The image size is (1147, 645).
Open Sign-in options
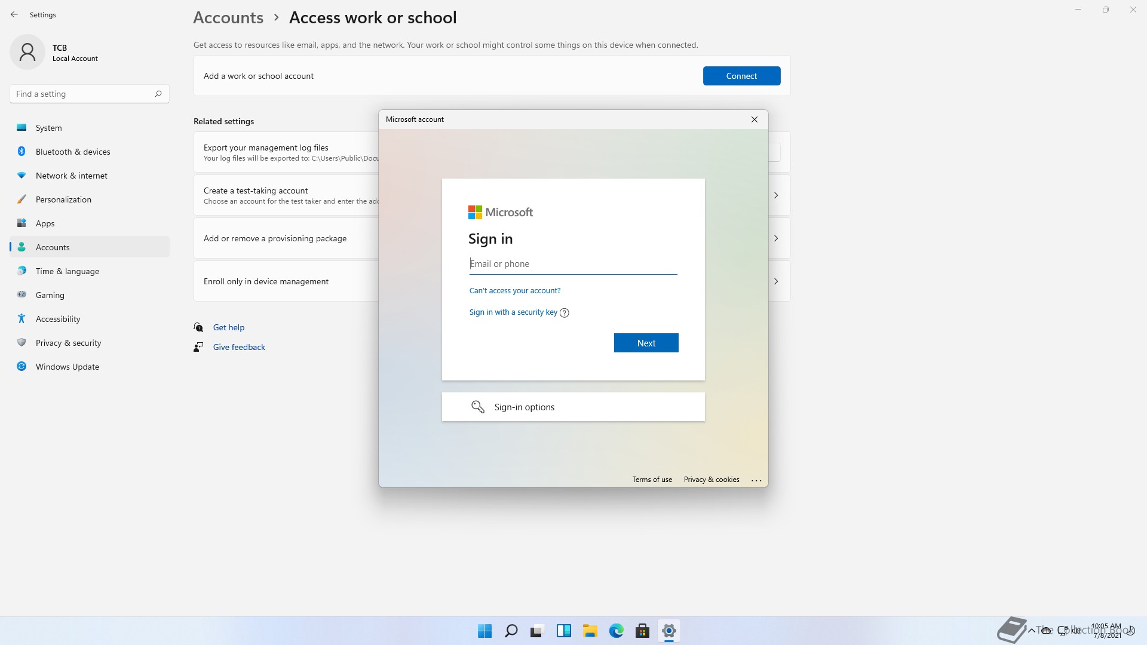tap(573, 407)
